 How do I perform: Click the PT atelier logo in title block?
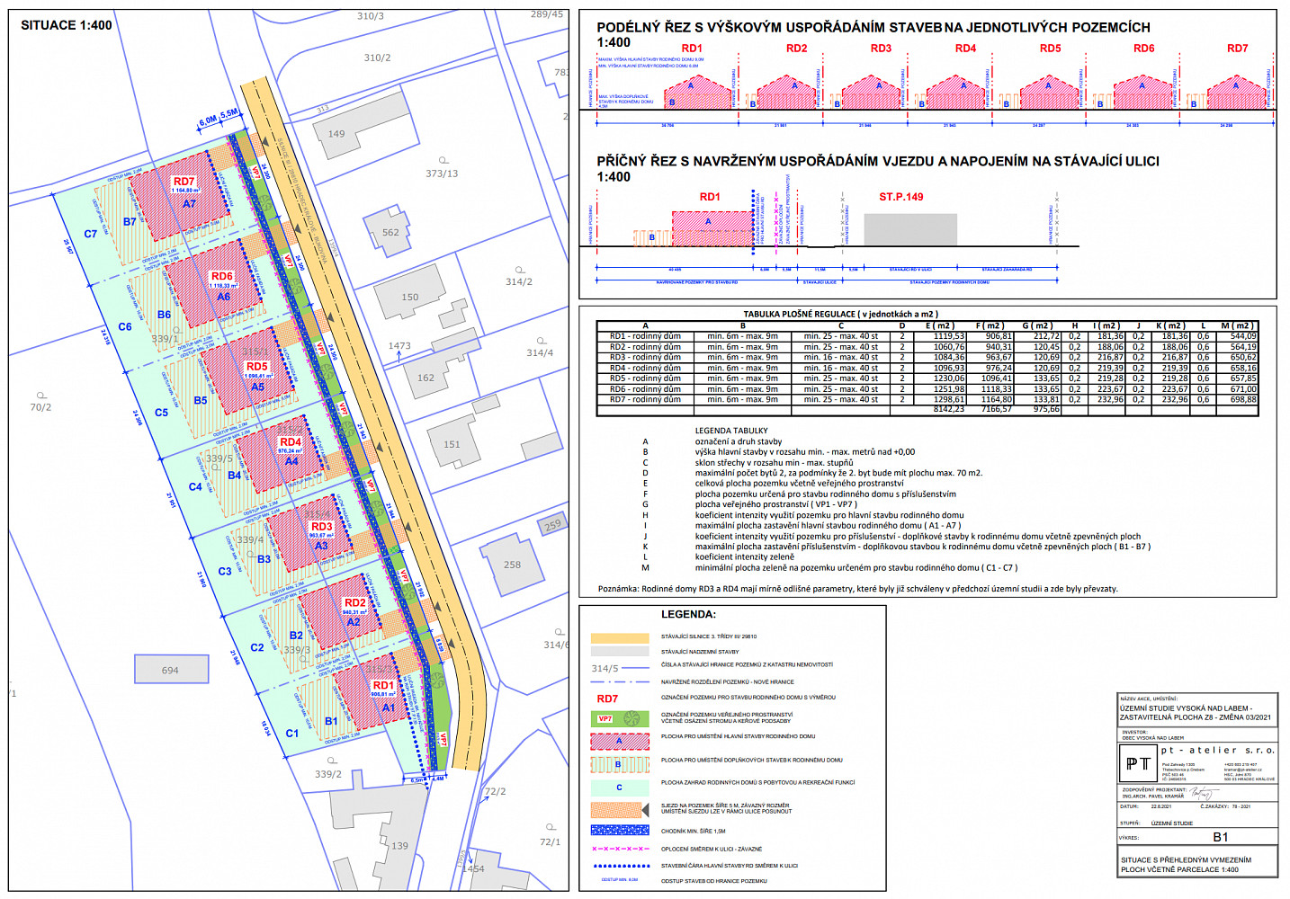1138,763
